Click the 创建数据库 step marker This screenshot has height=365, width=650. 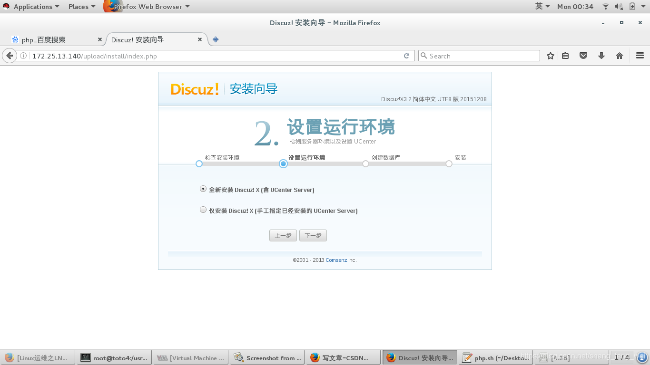pos(365,163)
